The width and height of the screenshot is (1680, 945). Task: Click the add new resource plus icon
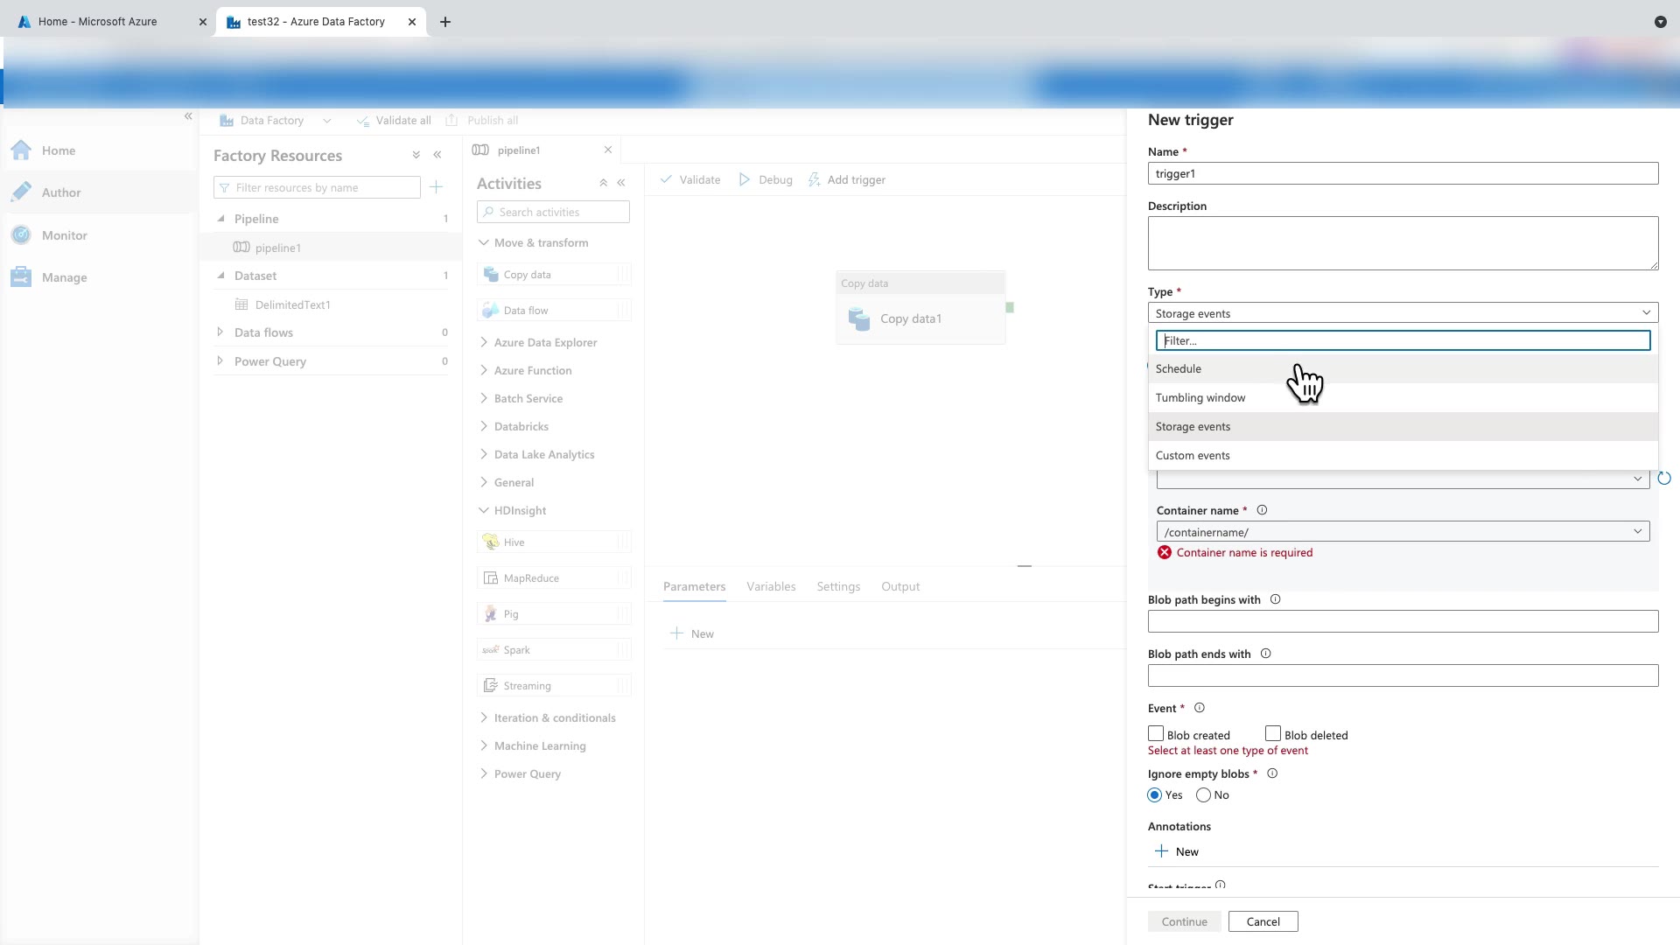click(x=437, y=187)
